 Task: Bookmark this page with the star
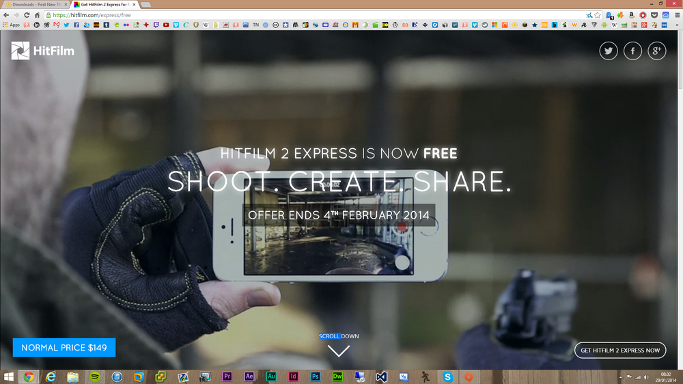598,15
